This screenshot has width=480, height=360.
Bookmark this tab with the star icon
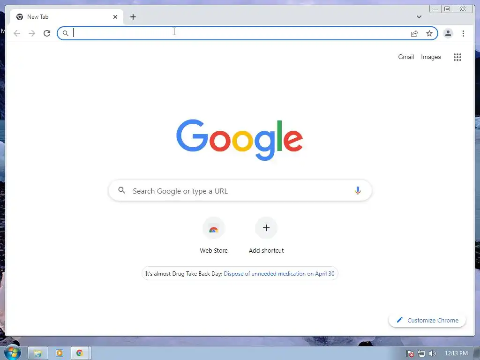coord(429,33)
